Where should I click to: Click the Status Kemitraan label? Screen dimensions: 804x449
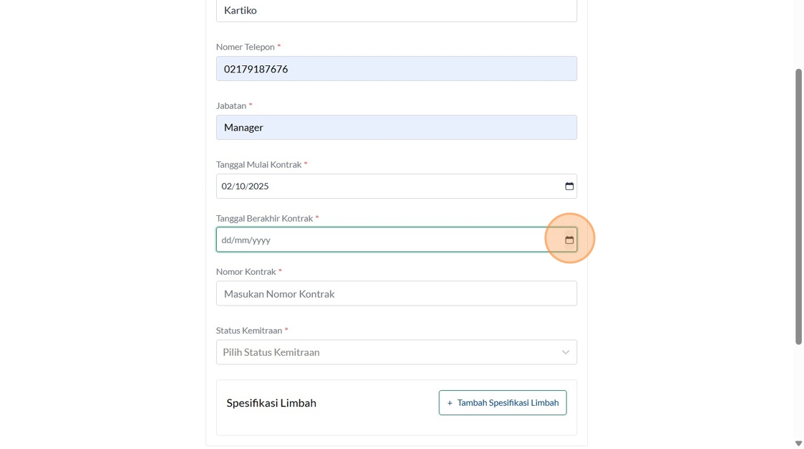click(248, 331)
